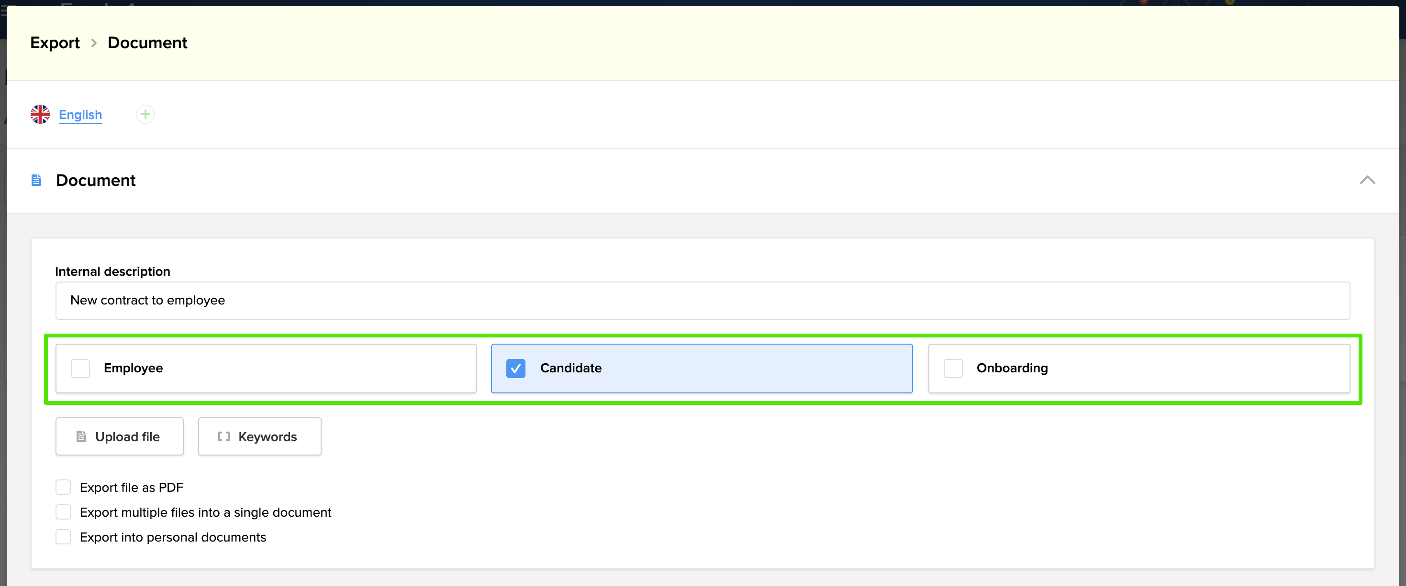Click the breadcrumb arrow separator after Export

point(94,43)
